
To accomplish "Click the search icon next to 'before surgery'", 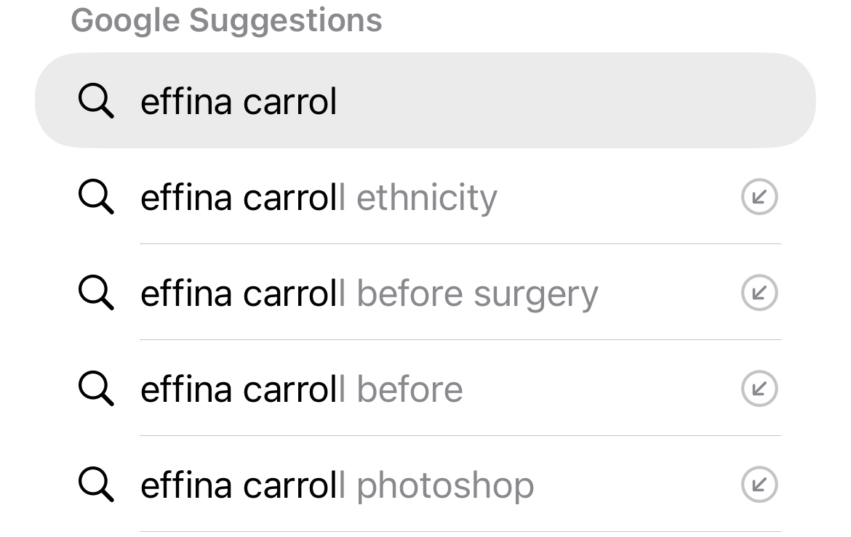I will pyautogui.click(x=95, y=293).
